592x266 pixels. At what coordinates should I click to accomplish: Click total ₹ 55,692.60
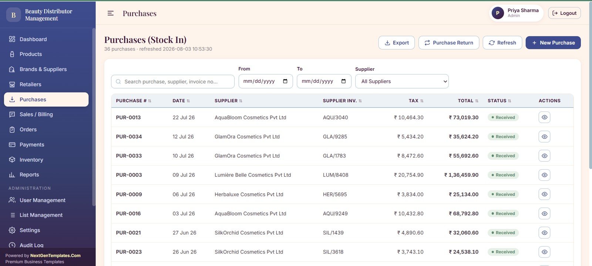pos(464,156)
